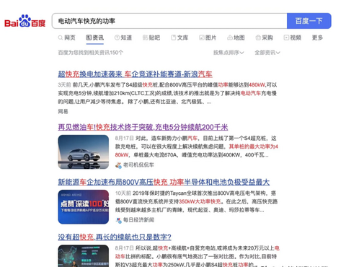Open 新能源车企加速布局800V article link

(x=164, y=182)
